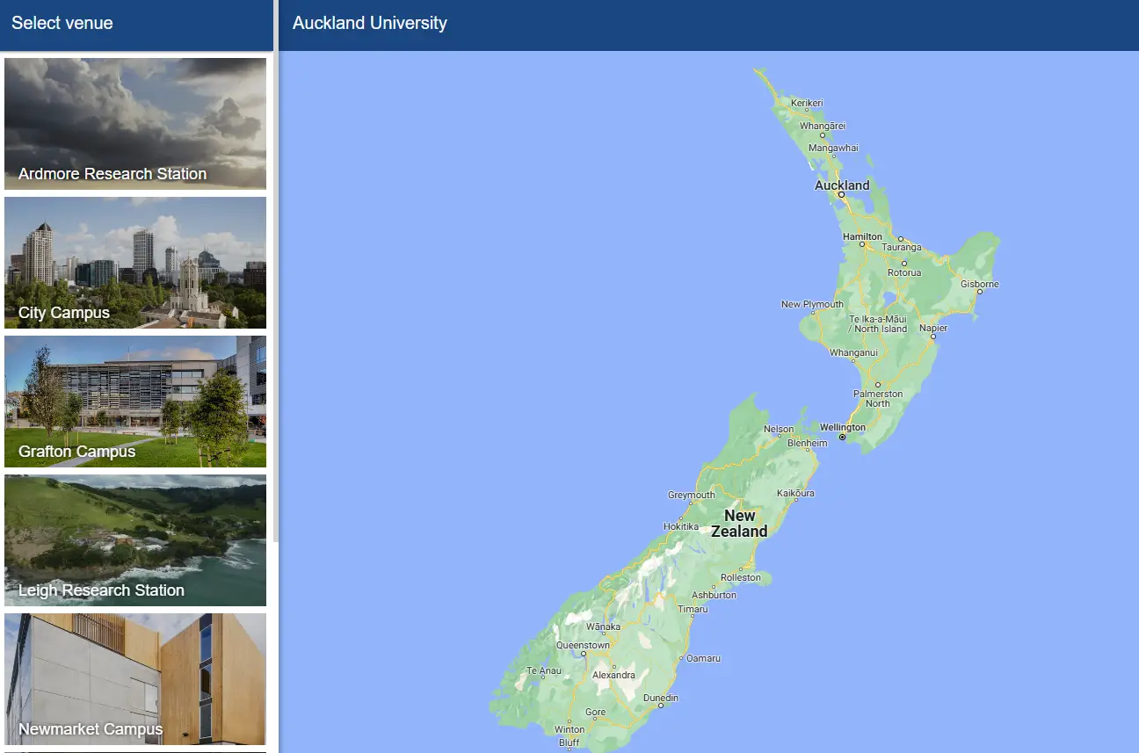Click the New Zealand country label

click(x=739, y=524)
